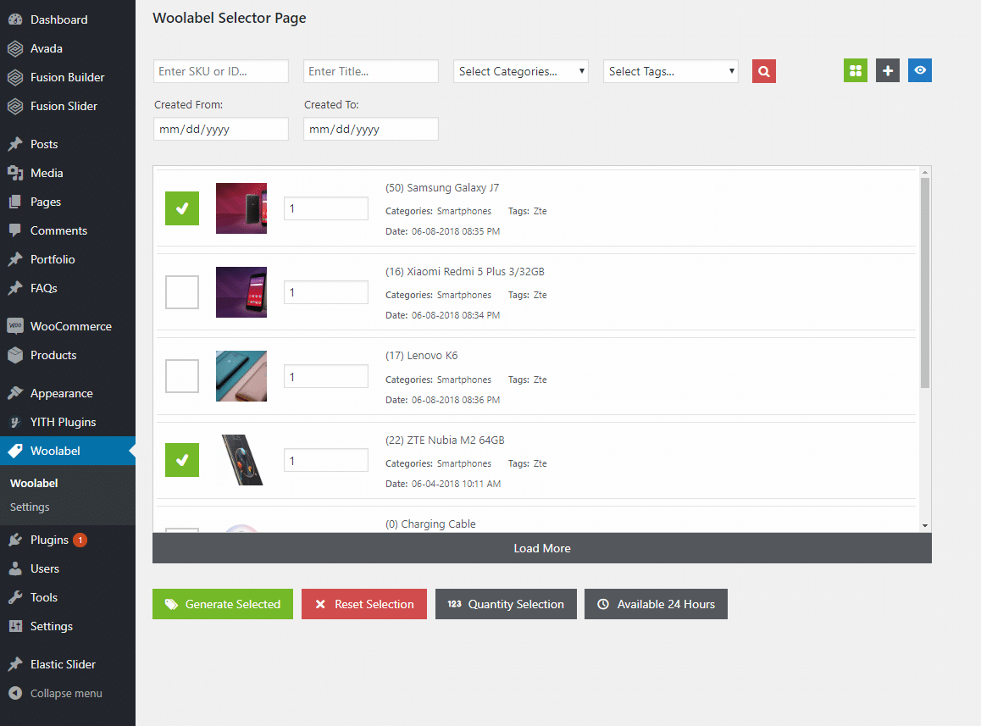Image resolution: width=981 pixels, height=726 pixels.
Task: Click the Samsung Galaxy J7 thumbnail
Action: point(241,208)
